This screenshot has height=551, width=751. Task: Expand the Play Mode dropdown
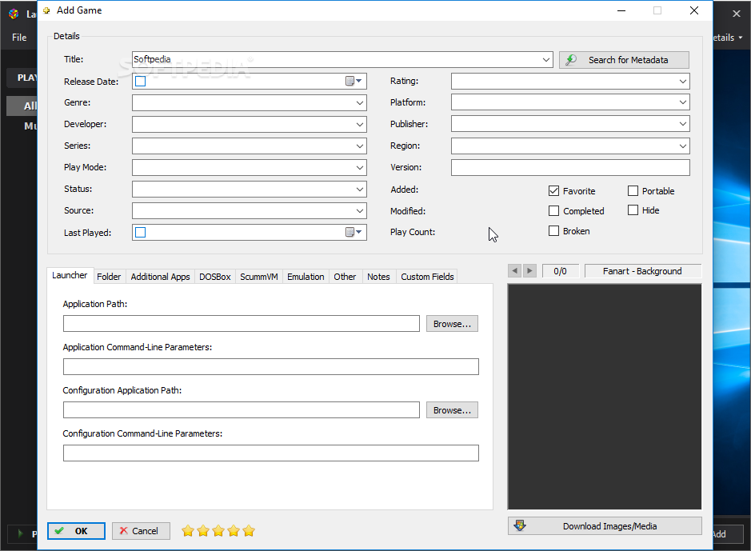[x=360, y=168]
